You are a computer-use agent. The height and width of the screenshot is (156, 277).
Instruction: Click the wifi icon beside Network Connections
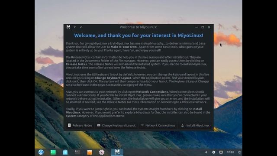pyautogui.click(x=142, y=125)
